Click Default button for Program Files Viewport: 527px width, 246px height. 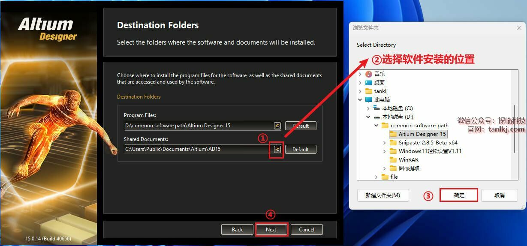click(x=301, y=126)
